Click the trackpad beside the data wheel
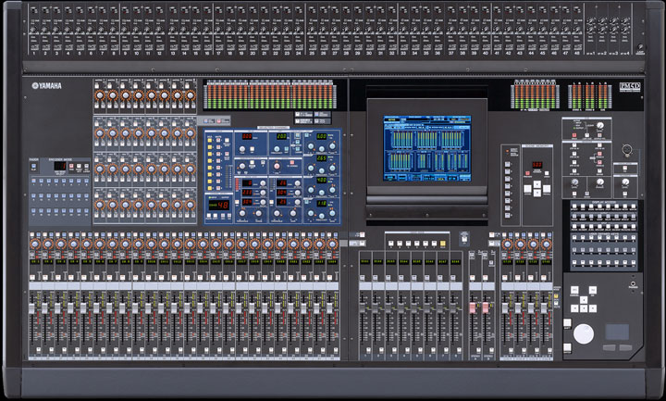The height and width of the screenshot is (401, 666). tap(617, 332)
